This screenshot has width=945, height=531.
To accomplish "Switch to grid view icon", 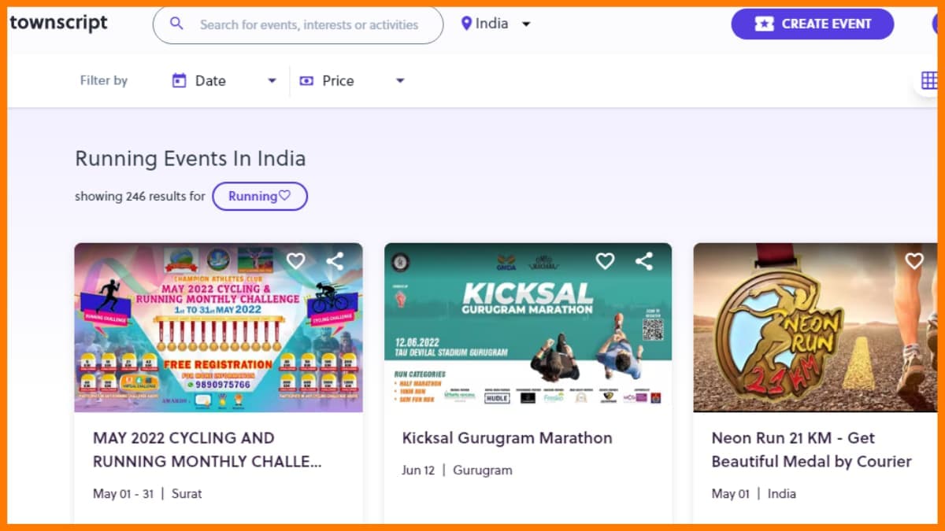I will 929,80.
